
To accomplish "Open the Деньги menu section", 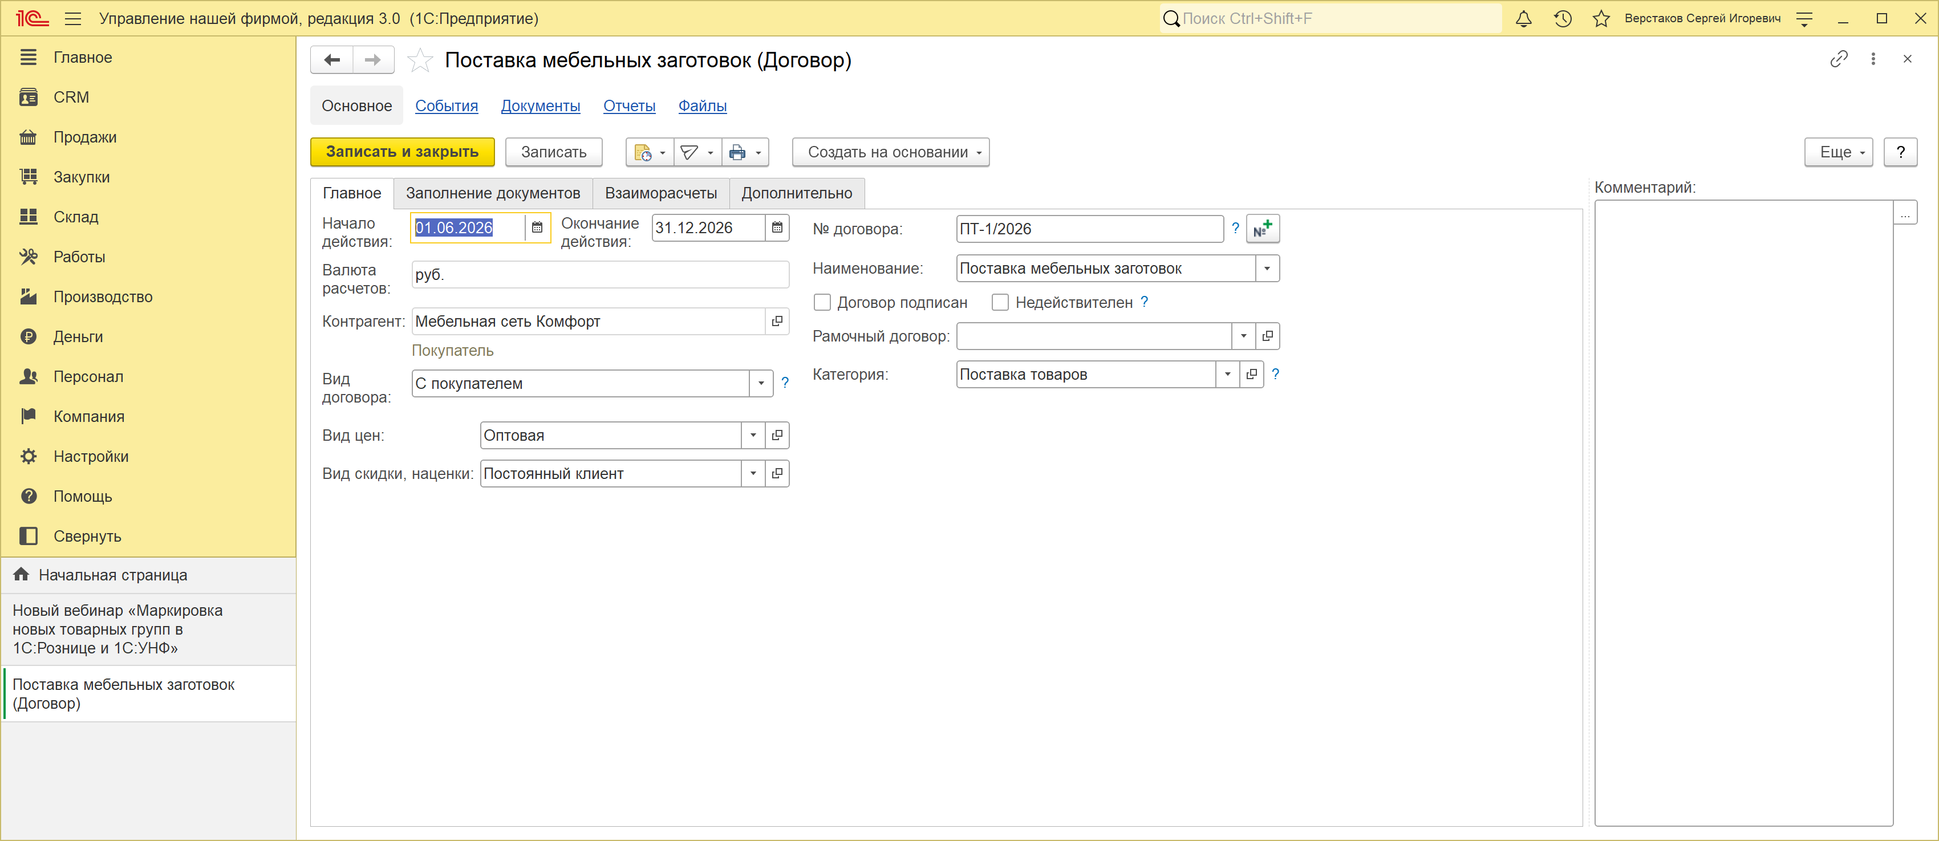I will (x=78, y=336).
